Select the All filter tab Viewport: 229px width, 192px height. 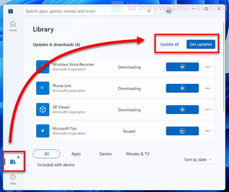pos(46,154)
